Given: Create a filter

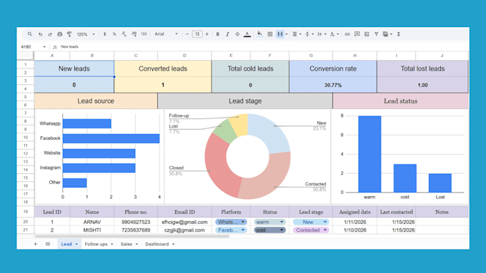Looking at the screenshot, I should (x=376, y=34).
